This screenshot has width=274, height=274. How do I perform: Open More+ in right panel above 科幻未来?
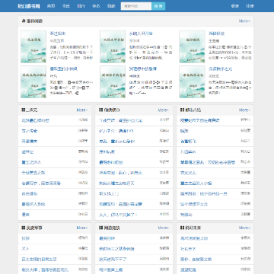coord(244,110)
